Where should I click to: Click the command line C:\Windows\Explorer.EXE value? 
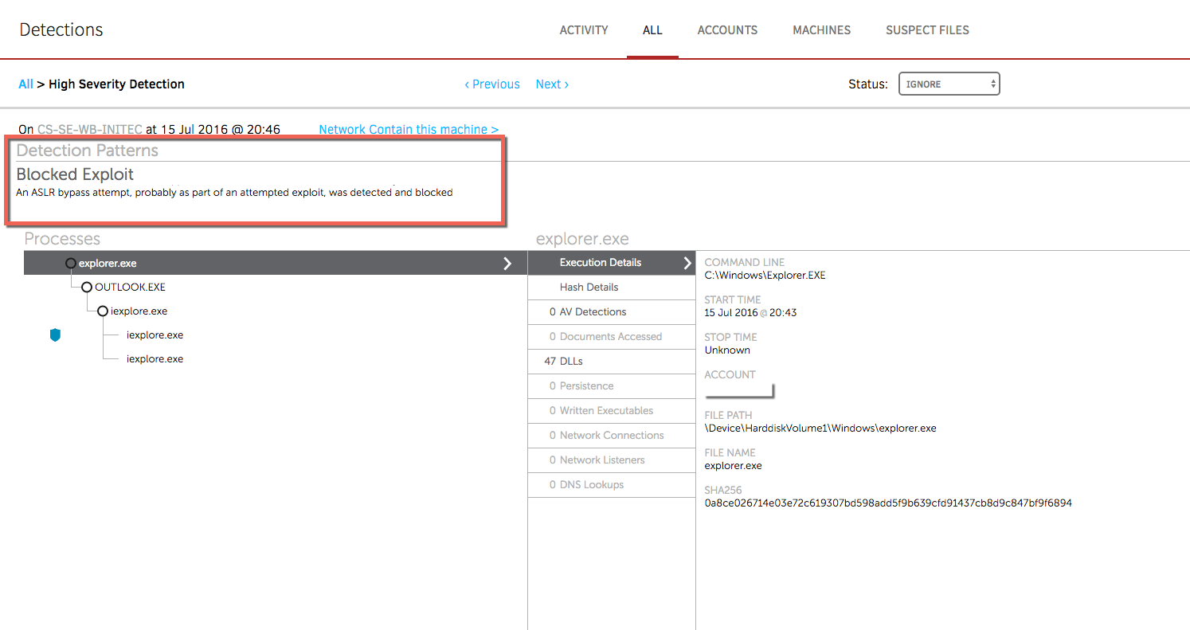tap(765, 276)
